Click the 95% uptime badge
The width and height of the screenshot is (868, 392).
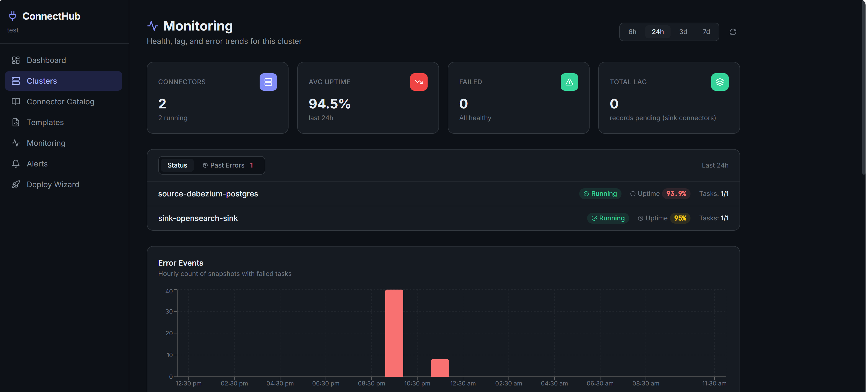coord(680,218)
